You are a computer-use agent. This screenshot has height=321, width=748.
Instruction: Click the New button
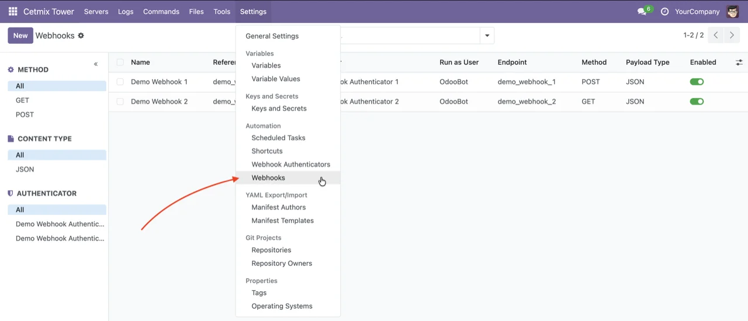click(x=20, y=36)
